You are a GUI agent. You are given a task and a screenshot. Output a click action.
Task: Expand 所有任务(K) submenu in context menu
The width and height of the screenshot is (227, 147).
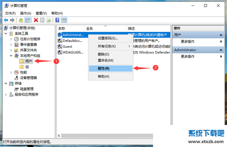pyautogui.click(x=110, y=46)
